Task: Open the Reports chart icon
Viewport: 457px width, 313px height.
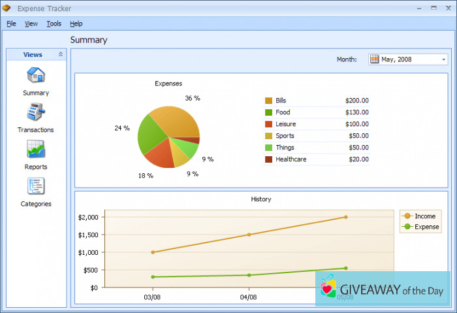Action: (36, 149)
